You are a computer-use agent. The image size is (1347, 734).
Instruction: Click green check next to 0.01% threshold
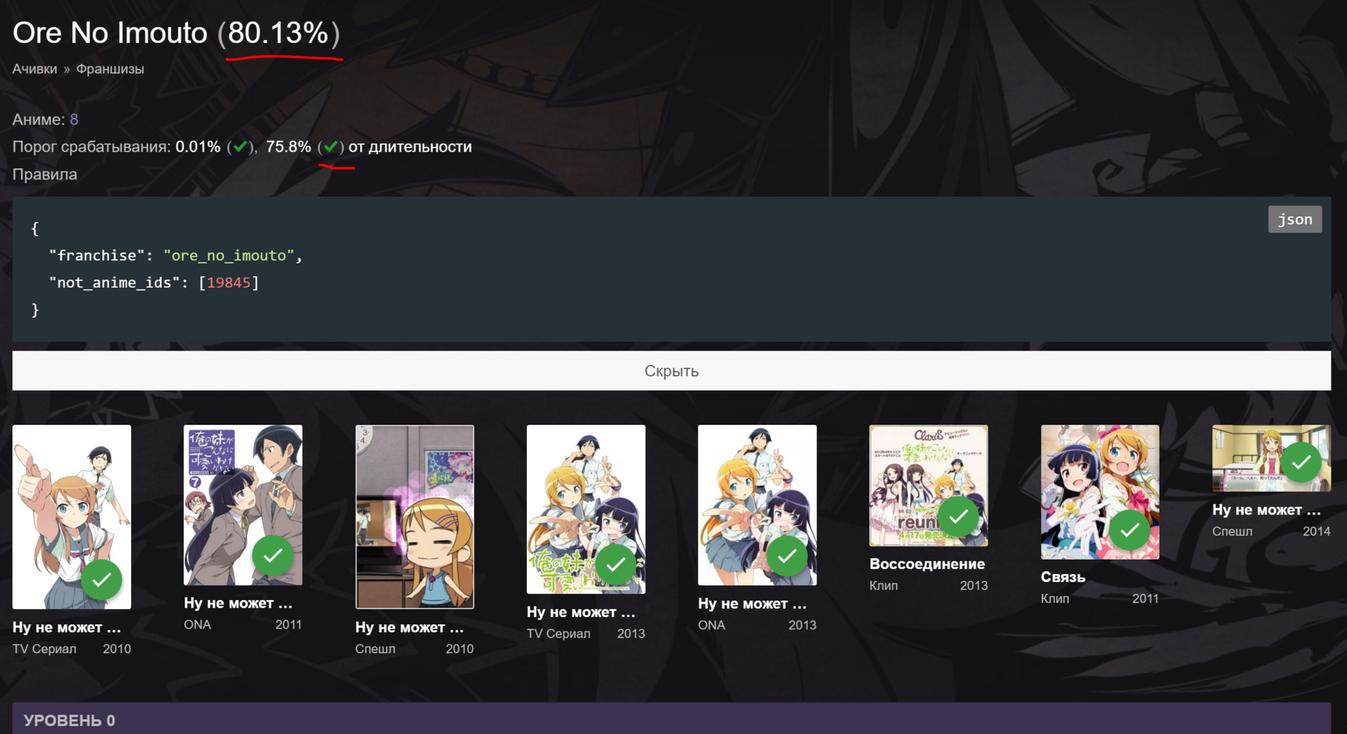point(240,147)
